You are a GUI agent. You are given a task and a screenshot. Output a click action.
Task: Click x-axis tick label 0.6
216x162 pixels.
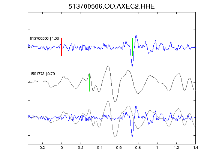pyautogui.click(x=119, y=148)
